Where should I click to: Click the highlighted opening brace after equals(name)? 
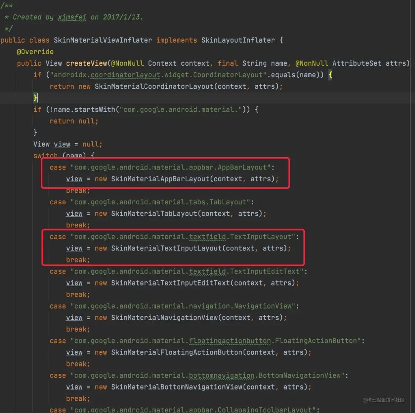click(x=330, y=75)
